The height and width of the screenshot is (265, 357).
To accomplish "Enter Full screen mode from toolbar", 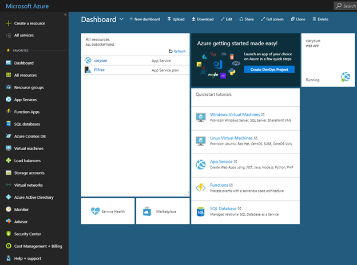I will pyautogui.click(x=272, y=19).
